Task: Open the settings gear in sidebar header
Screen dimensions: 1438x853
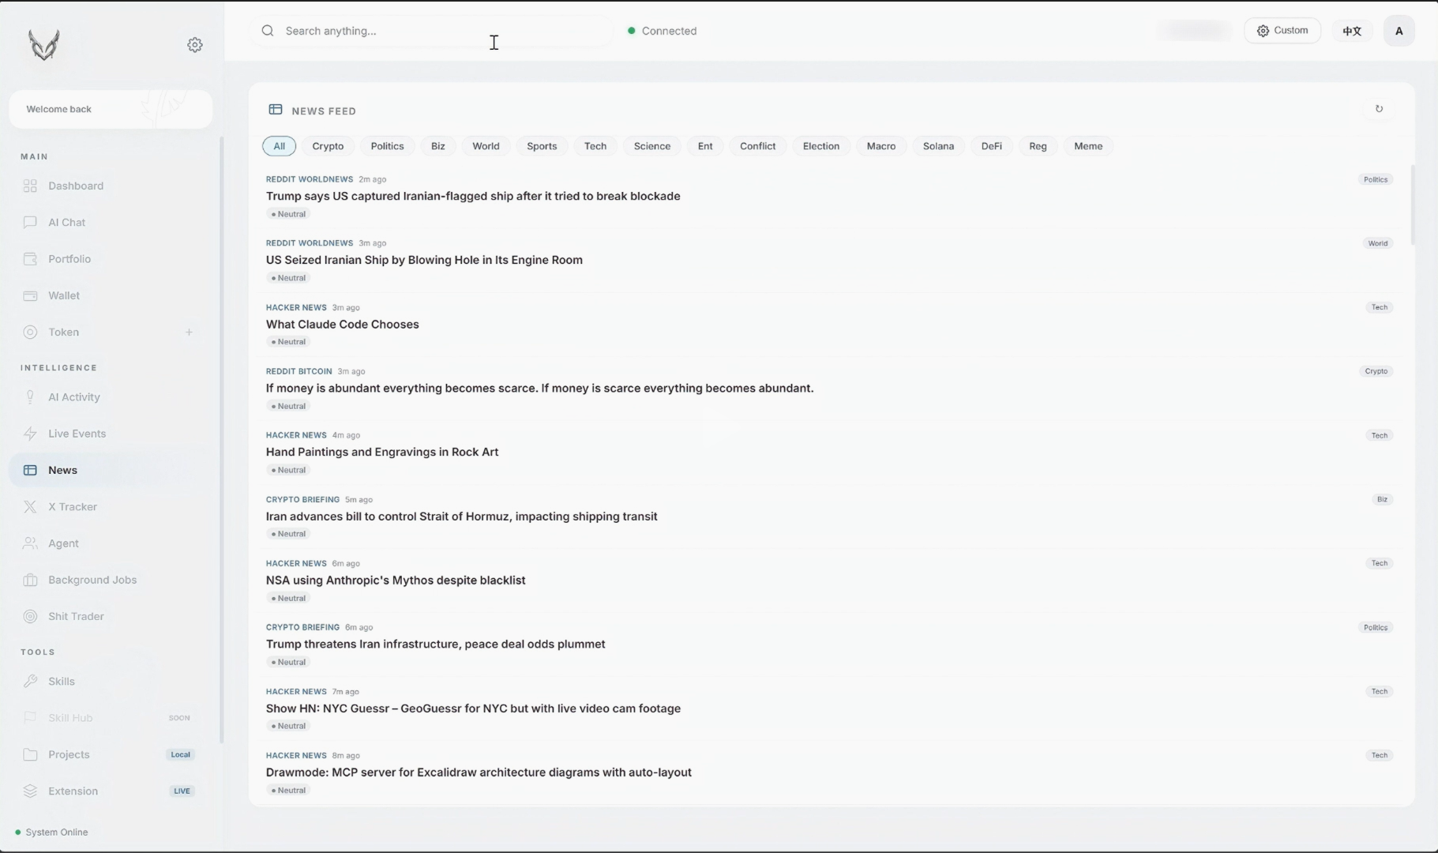Action: 195,45
